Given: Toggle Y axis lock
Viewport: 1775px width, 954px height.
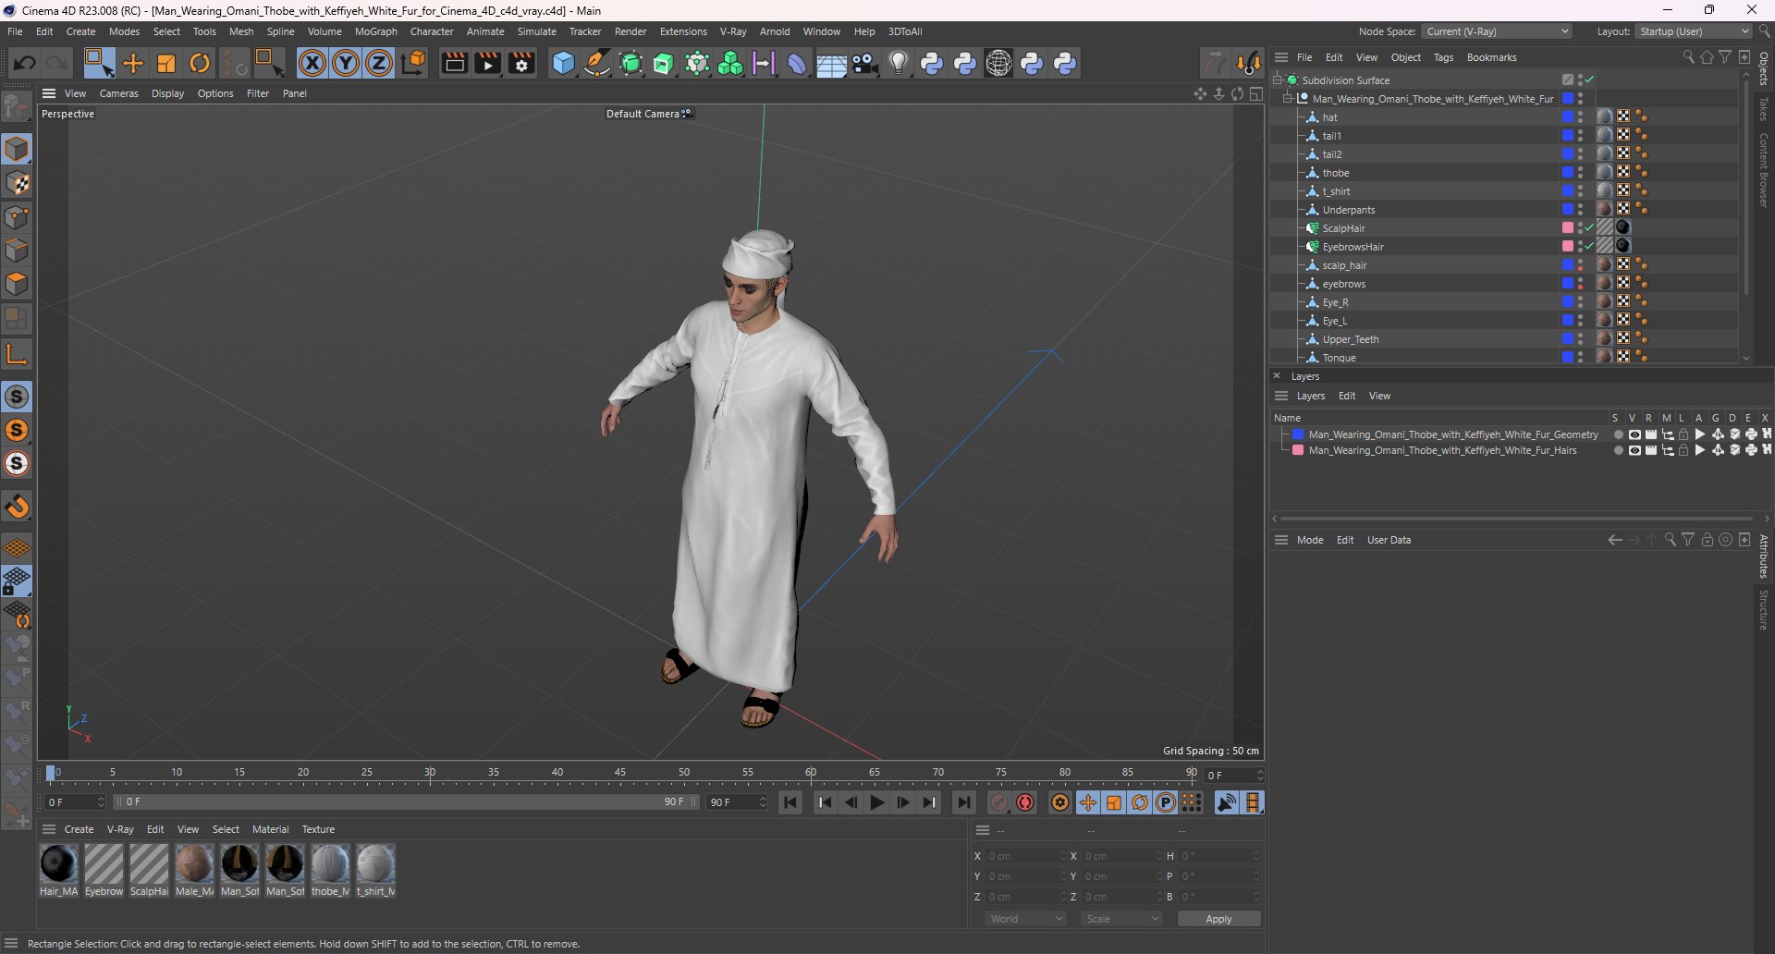Looking at the screenshot, I should [x=346, y=63].
